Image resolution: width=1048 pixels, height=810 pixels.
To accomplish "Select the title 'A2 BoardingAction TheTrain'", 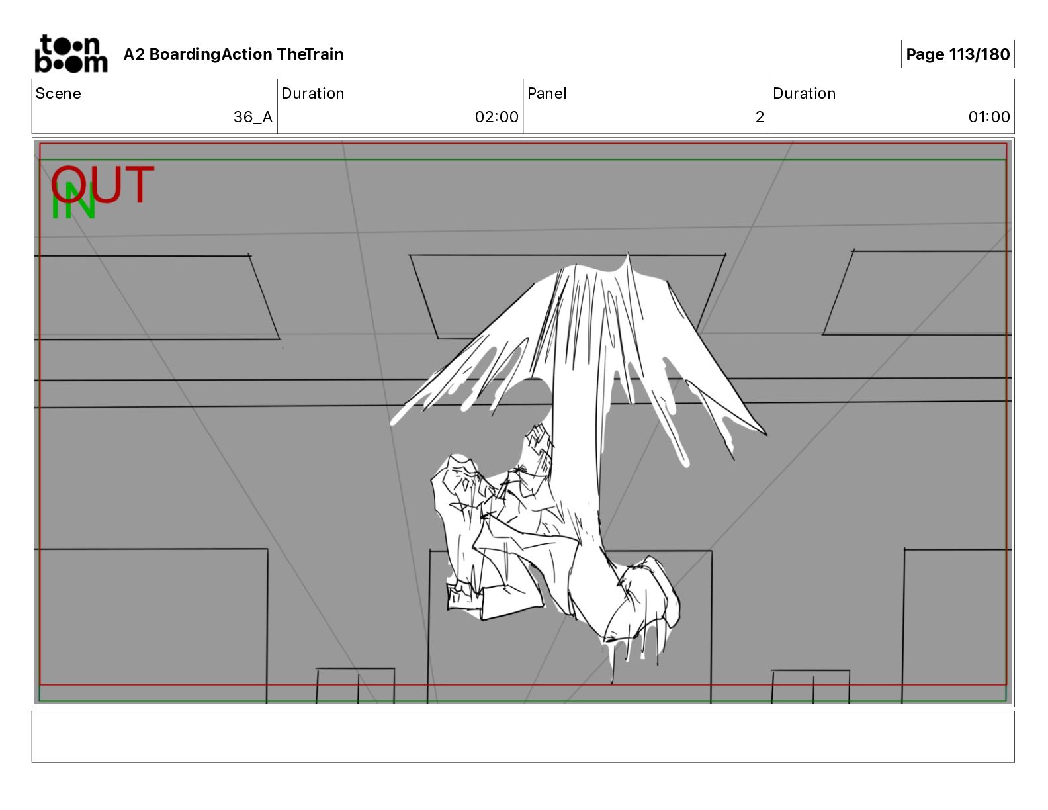I will 234,54.
